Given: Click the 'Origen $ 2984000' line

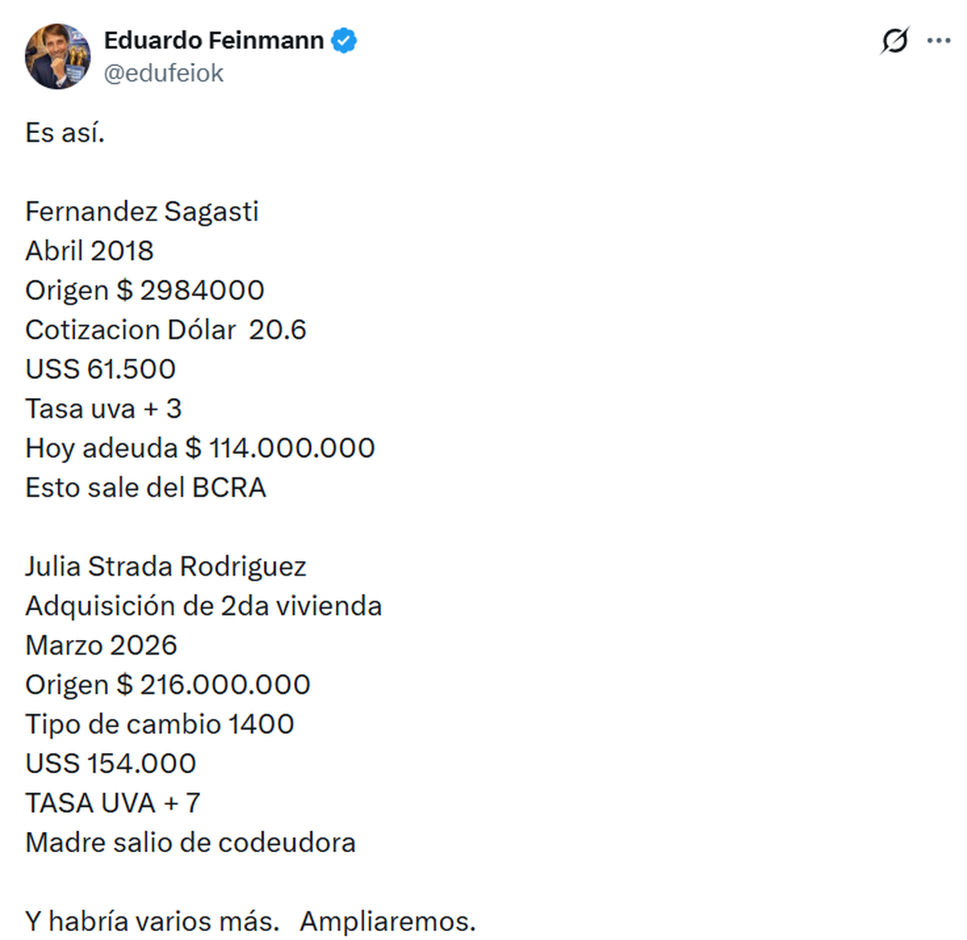Looking at the screenshot, I should [145, 290].
